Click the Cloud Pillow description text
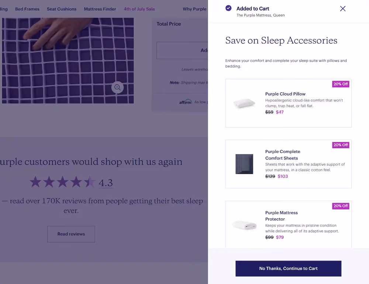This screenshot has width=369, height=284. point(304,103)
